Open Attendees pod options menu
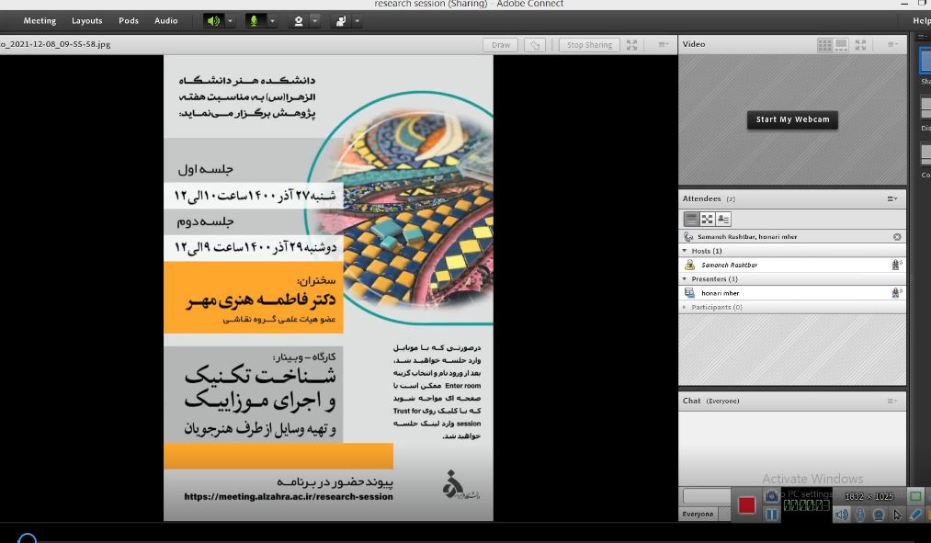The height and width of the screenshot is (543, 931). click(892, 198)
